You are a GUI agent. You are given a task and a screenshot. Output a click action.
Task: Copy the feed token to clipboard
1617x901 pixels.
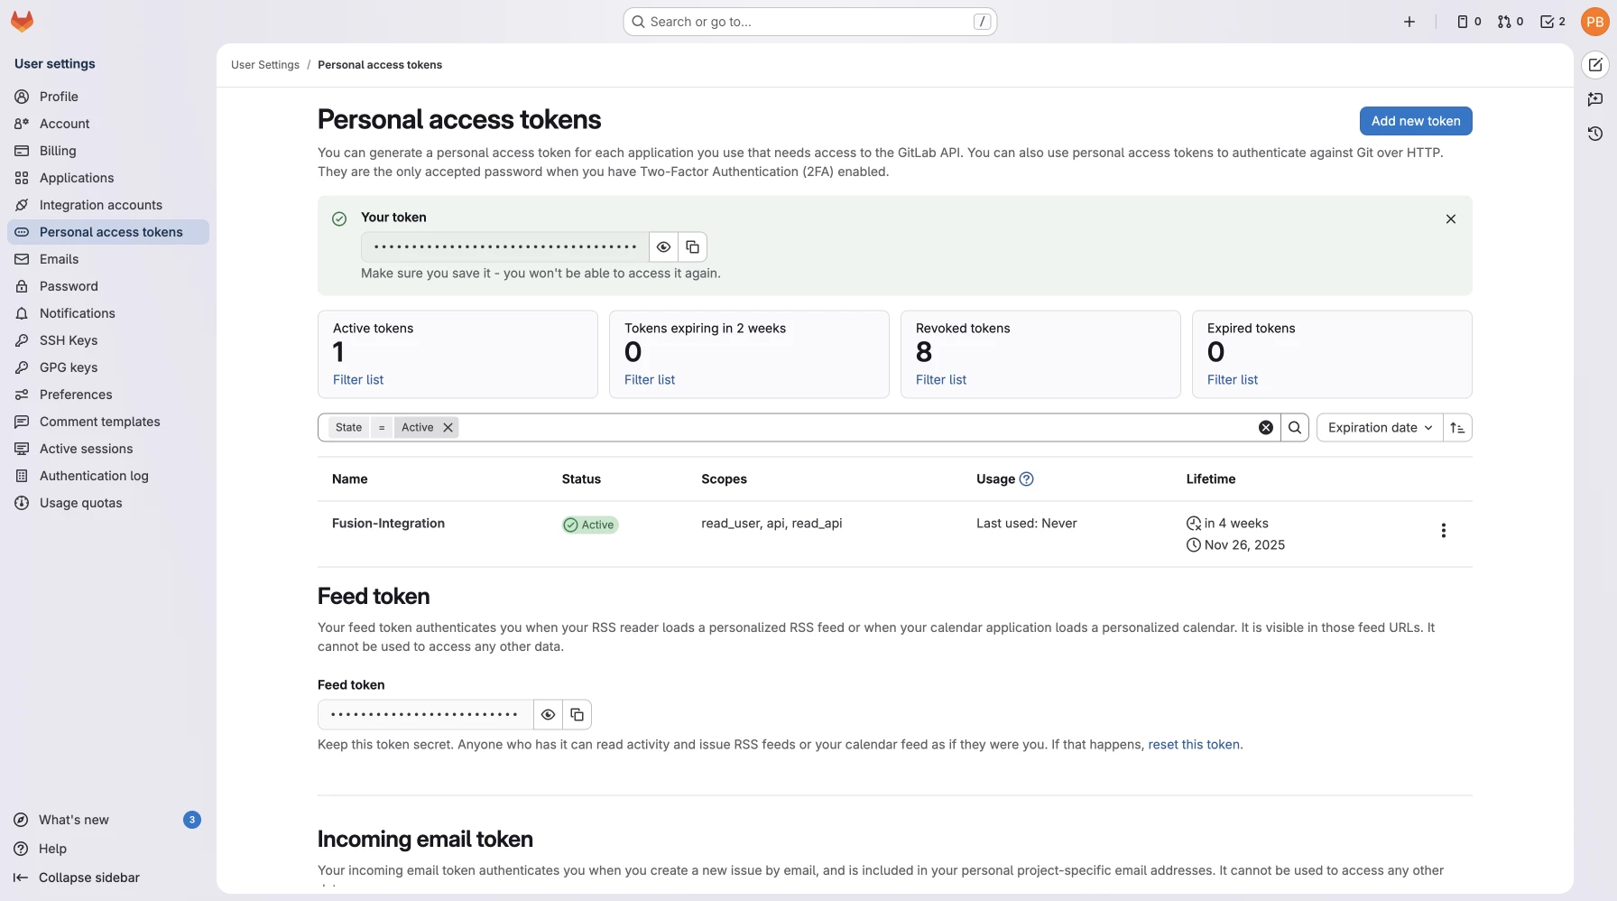coord(577,715)
